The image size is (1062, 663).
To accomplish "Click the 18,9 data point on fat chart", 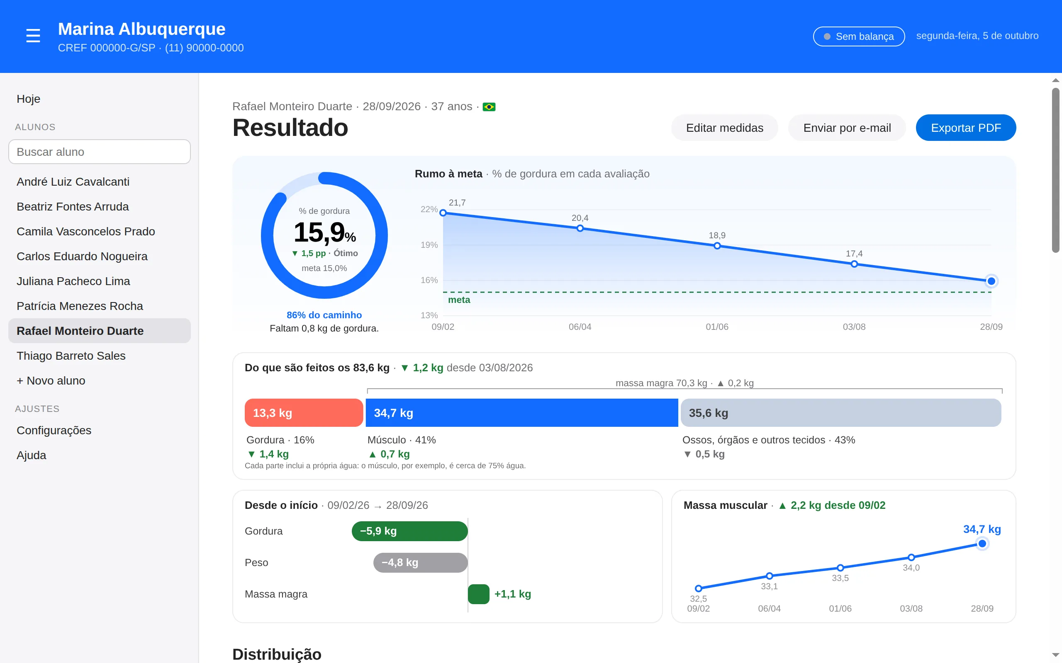I will click(x=717, y=246).
